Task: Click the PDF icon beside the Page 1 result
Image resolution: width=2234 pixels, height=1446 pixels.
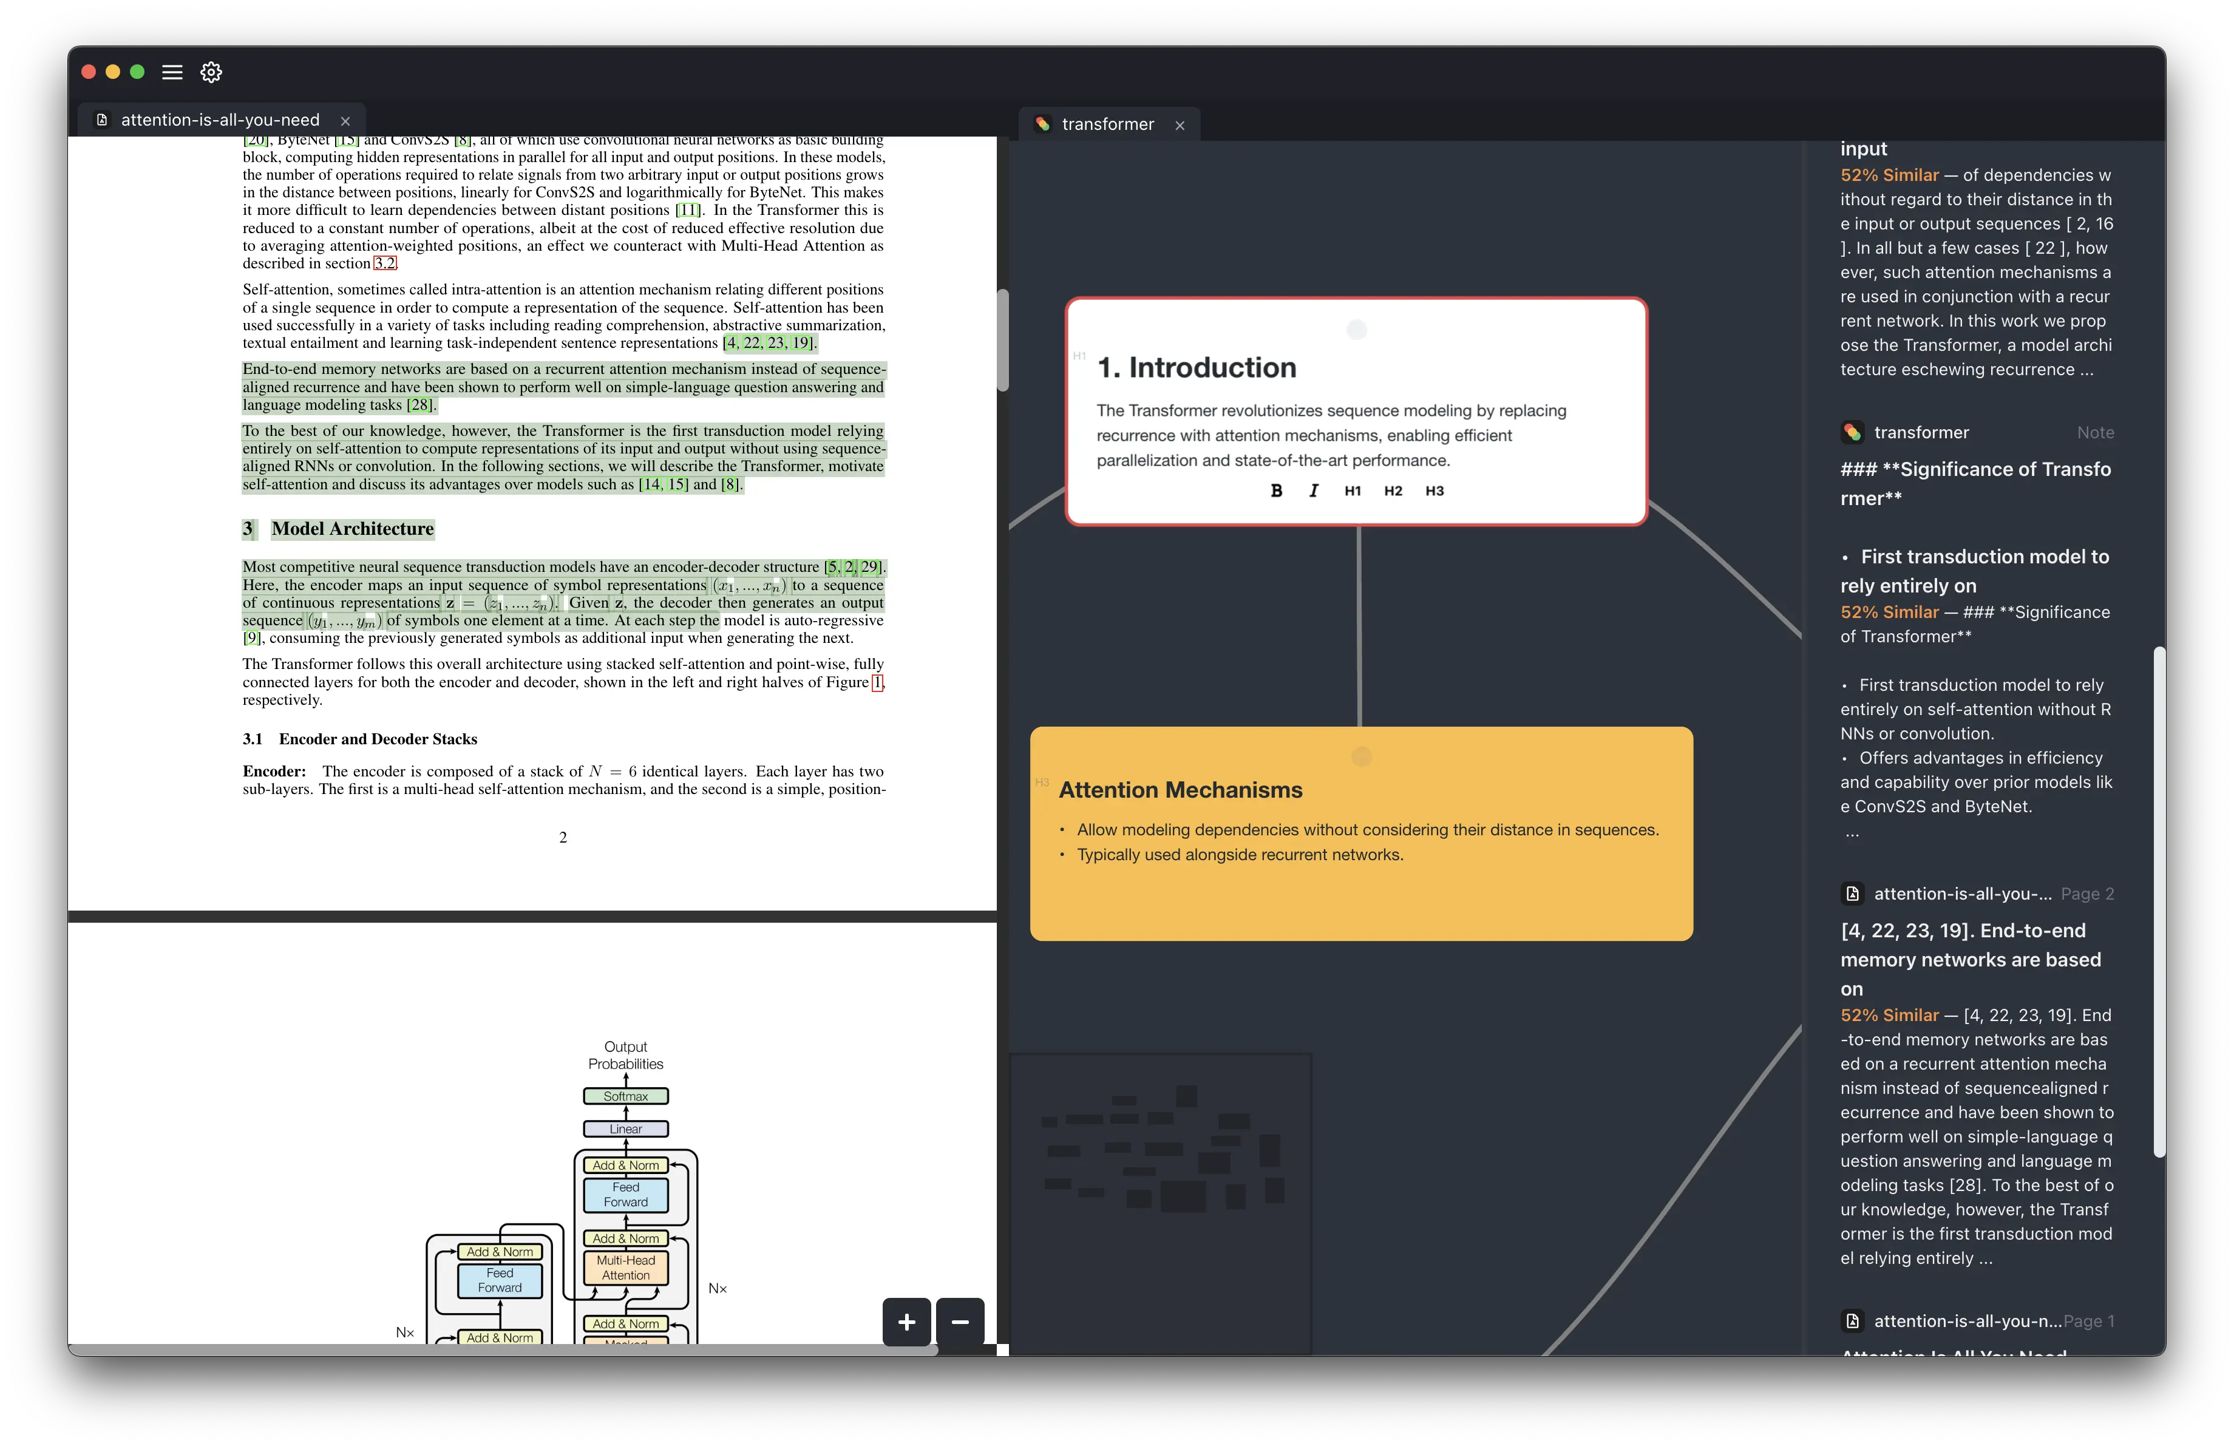Action: [x=1852, y=1321]
